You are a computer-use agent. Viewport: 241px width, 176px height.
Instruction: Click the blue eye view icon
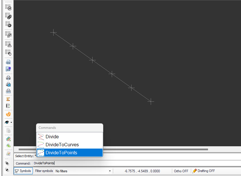7,122
